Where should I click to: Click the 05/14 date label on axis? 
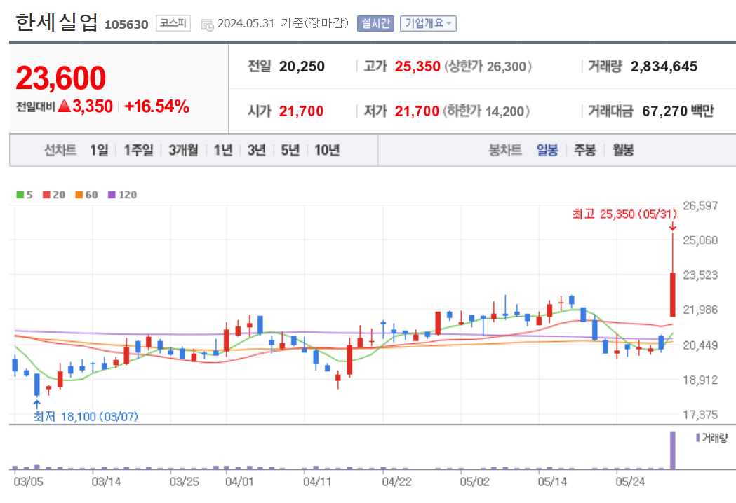[552, 482]
